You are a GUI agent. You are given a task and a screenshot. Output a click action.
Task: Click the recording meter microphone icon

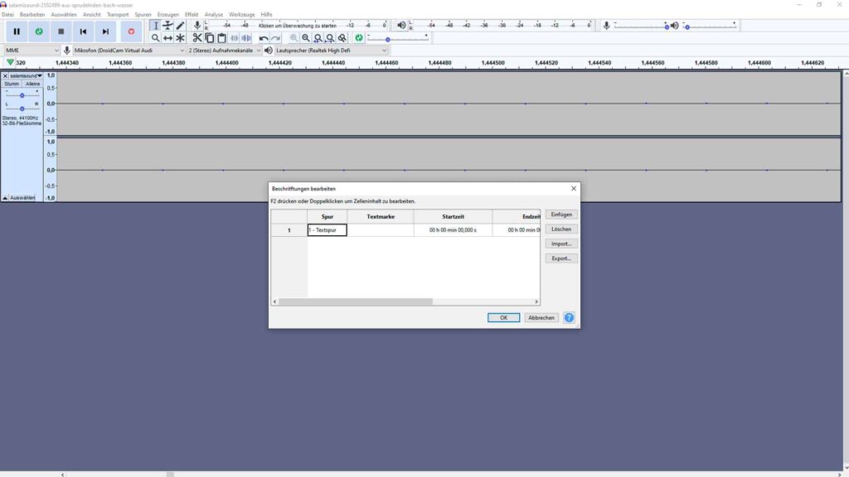pyautogui.click(x=197, y=26)
